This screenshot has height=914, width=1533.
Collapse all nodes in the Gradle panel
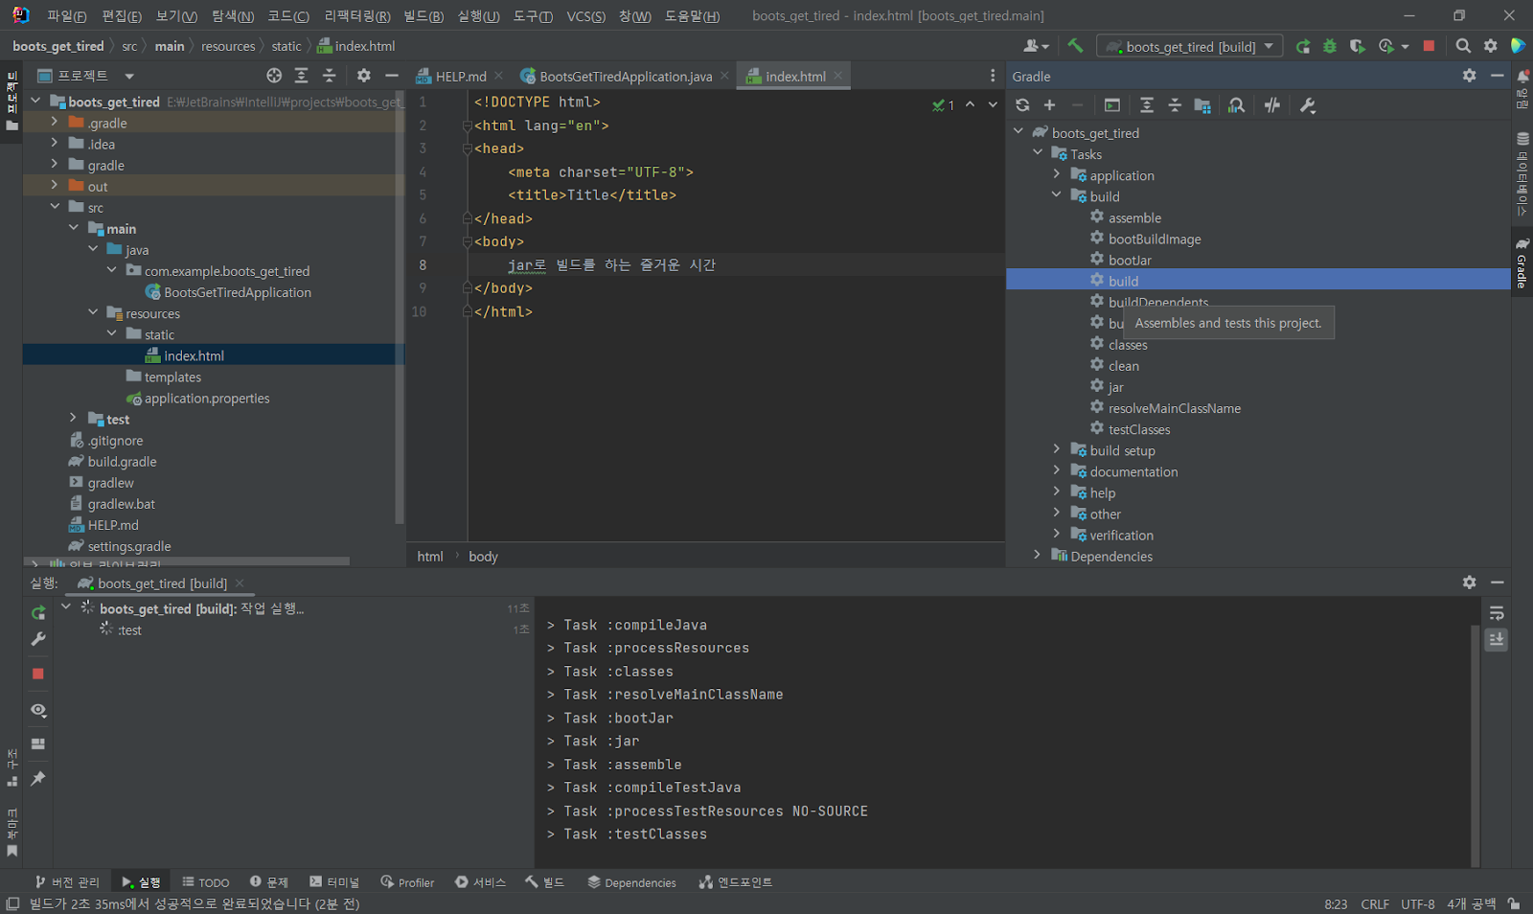tap(1175, 105)
